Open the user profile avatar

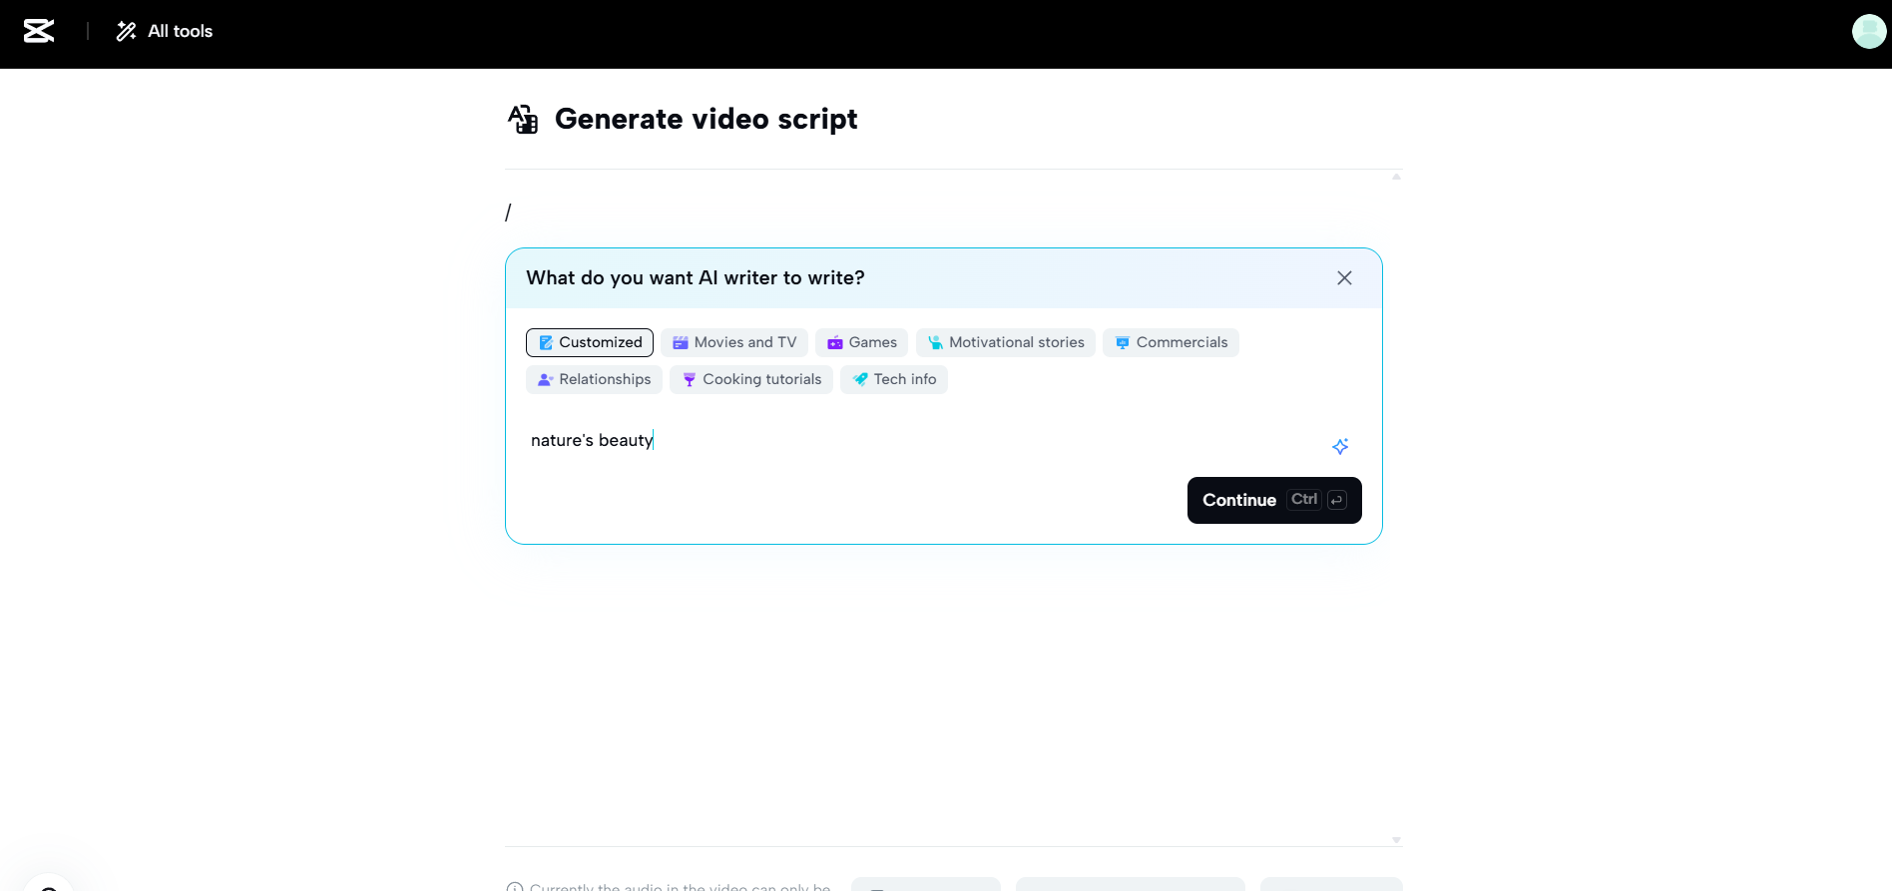[1869, 31]
